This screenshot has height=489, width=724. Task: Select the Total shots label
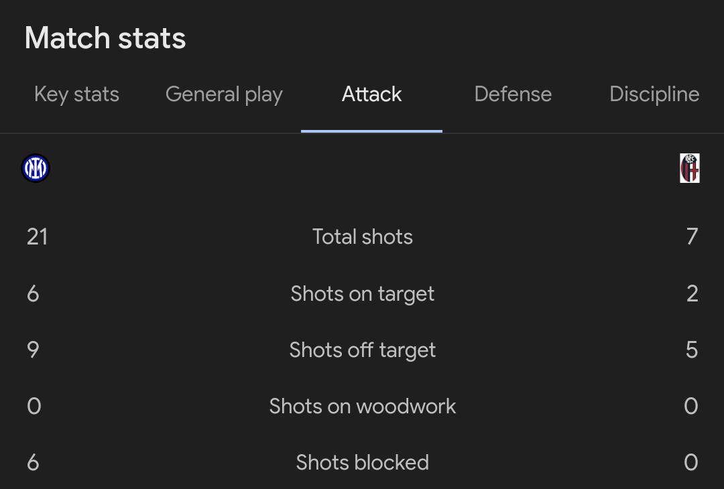click(363, 236)
